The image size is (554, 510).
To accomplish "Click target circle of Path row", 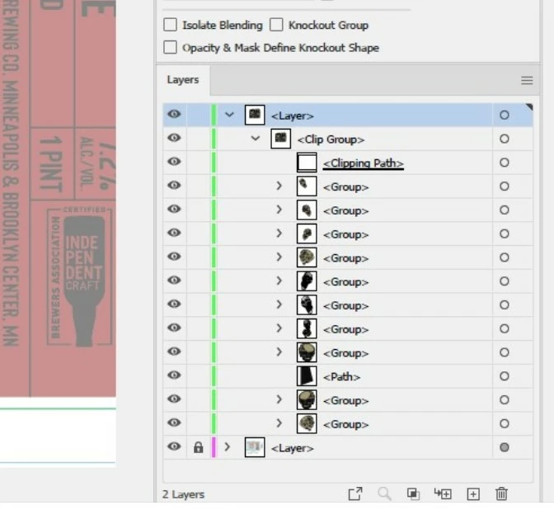I will [505, 376].
